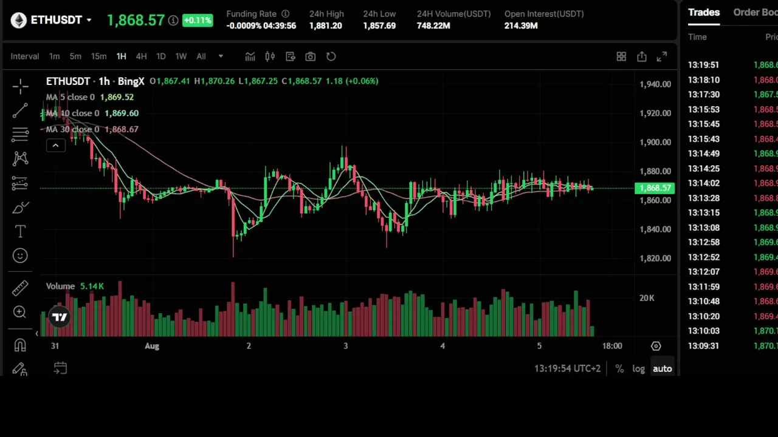Select the 1m interval
Screen dimensions: 778x437
pos(54,56)
